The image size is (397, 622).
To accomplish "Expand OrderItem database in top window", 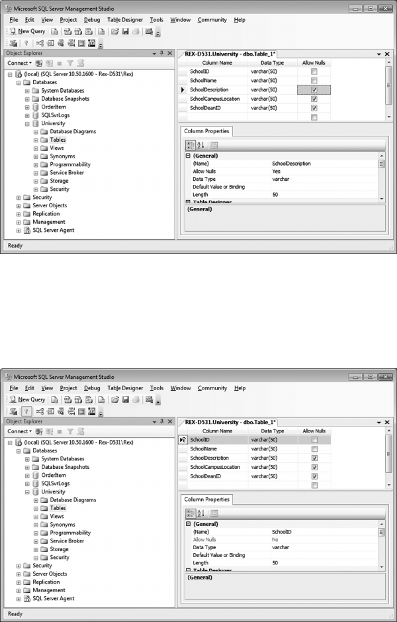I will pyautogui.click(x=27, y=107).
